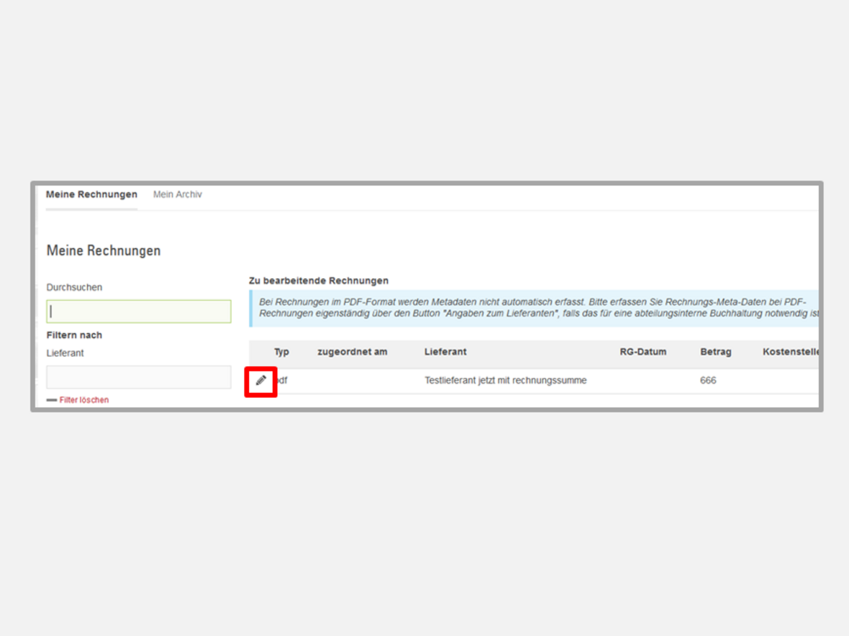849x636 pixels.
Task: Click the 666 amount cell
Action: coord(708,381)
